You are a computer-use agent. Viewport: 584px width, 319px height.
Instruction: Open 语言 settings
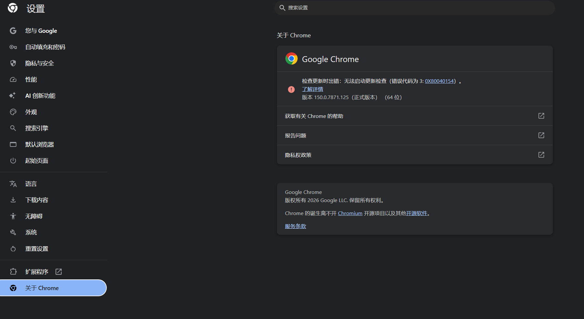point(53,184)
